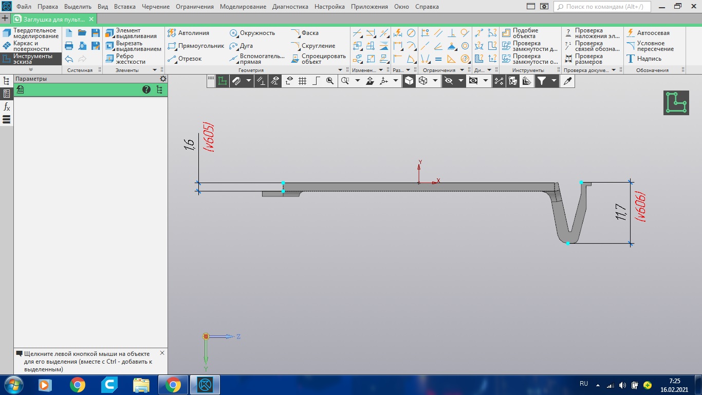The width and height of the screenshot is (702, 395).
Task: Select the Окружность (circle) tool
Action: coord(252,33)
